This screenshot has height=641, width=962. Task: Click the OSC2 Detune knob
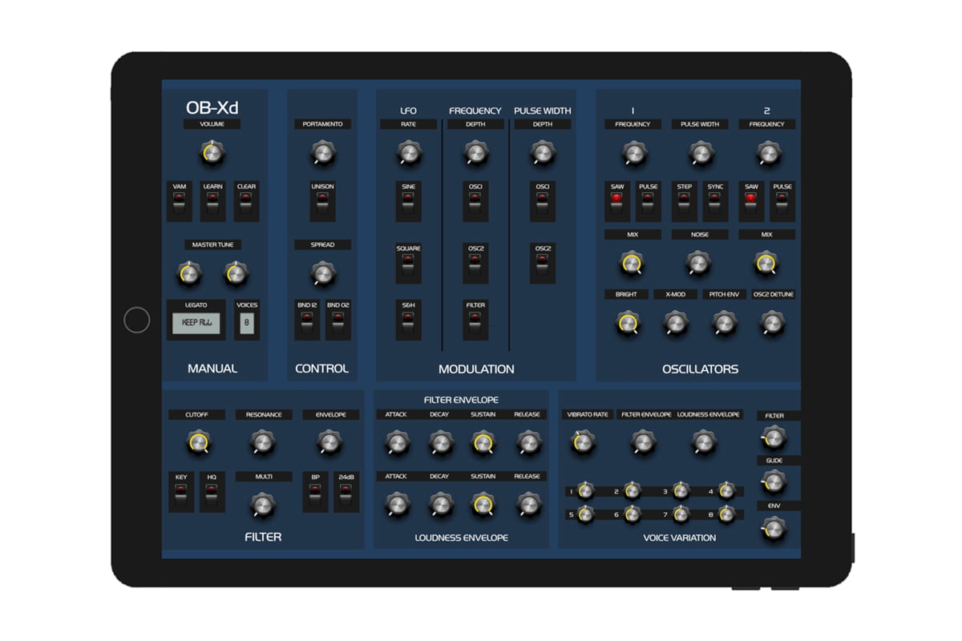[773, 323]
